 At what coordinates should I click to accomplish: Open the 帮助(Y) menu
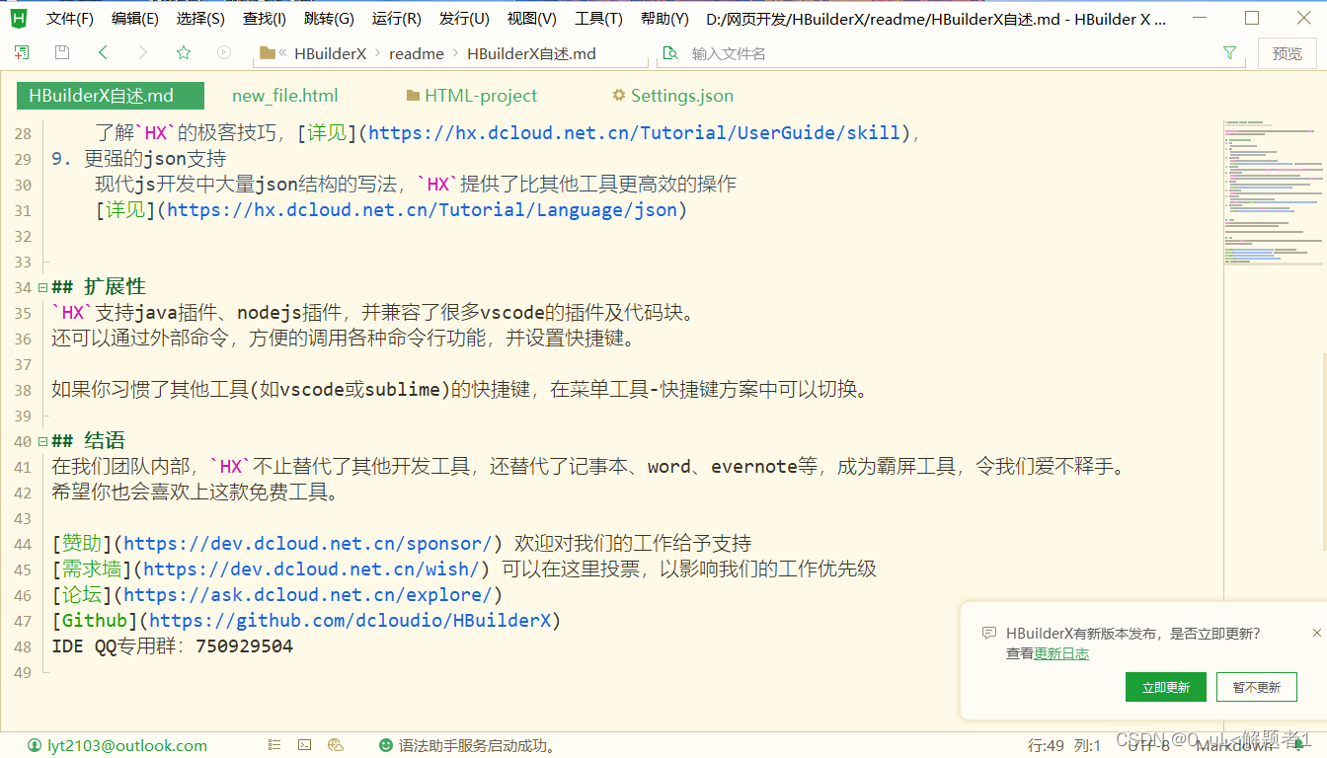click(664, 19)
